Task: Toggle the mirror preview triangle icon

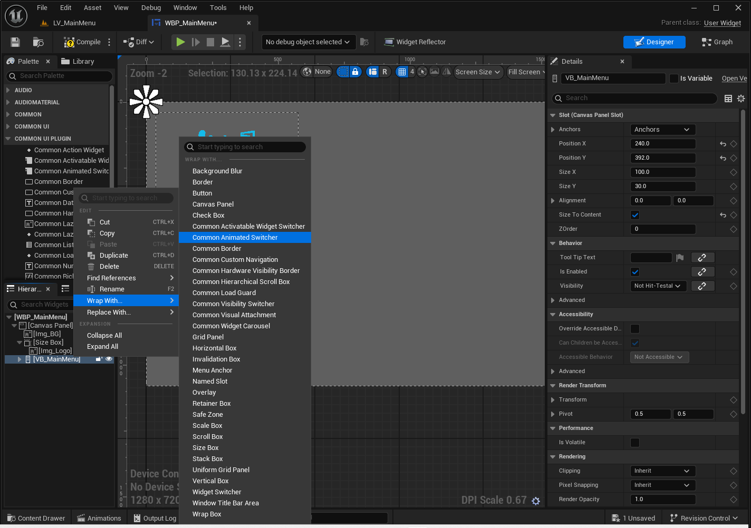Action: click(447, 72)
